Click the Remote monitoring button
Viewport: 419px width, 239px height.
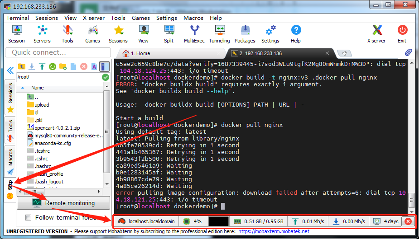63,203
